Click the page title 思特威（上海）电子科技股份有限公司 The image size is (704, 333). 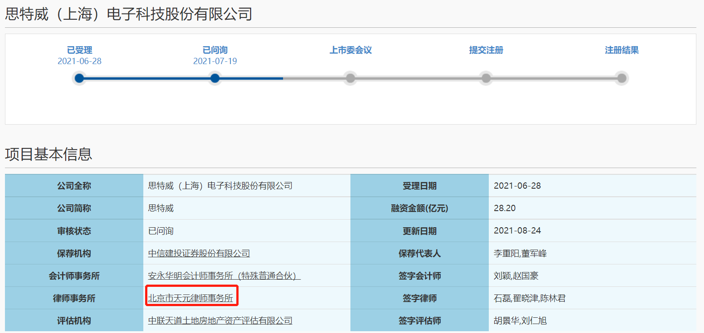128,14
